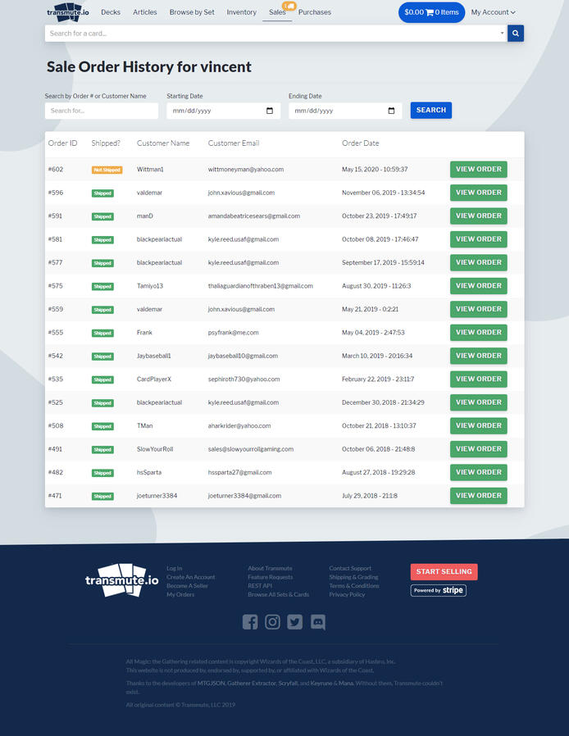Open the Log In footer link
Screen dimensions: 569x736
174,569
